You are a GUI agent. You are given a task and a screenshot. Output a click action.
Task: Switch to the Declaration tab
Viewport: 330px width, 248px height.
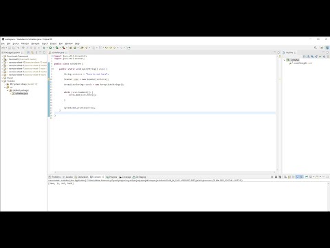(x=81, y=177)
